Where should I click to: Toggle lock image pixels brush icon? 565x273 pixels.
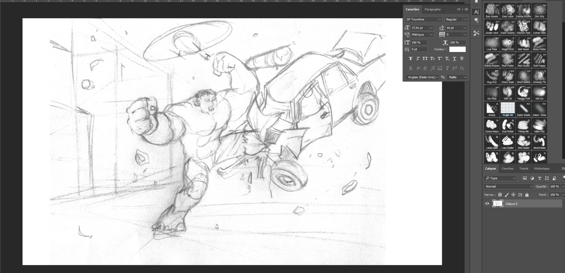tap(507, 195)
